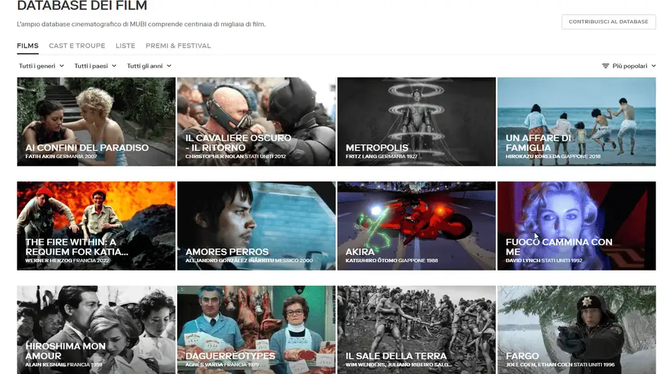The image size is (664, 374).
Task: Click the CONTRIBUISCI AL DATABASE button
Action: (x=608, y=21)
